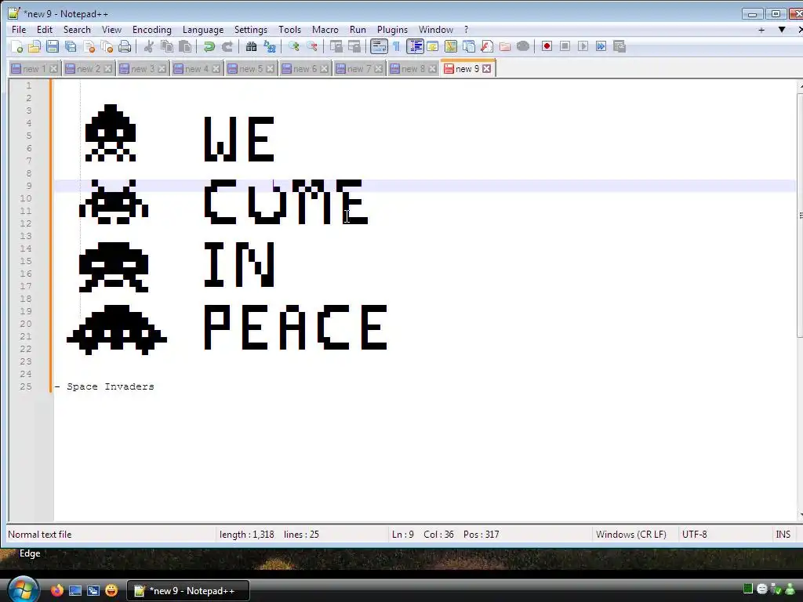The width and height of the screenshot is (803, 602).
Task: Switch to the new 7 tab
Action: [359, 69]
